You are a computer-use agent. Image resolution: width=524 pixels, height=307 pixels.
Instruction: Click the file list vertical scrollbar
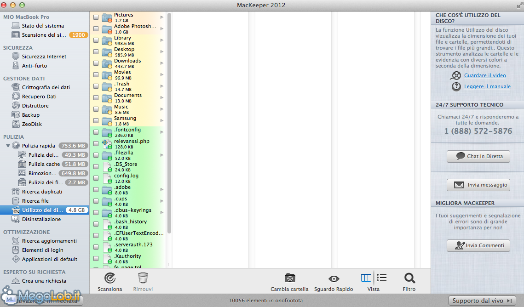coord(169,124)
